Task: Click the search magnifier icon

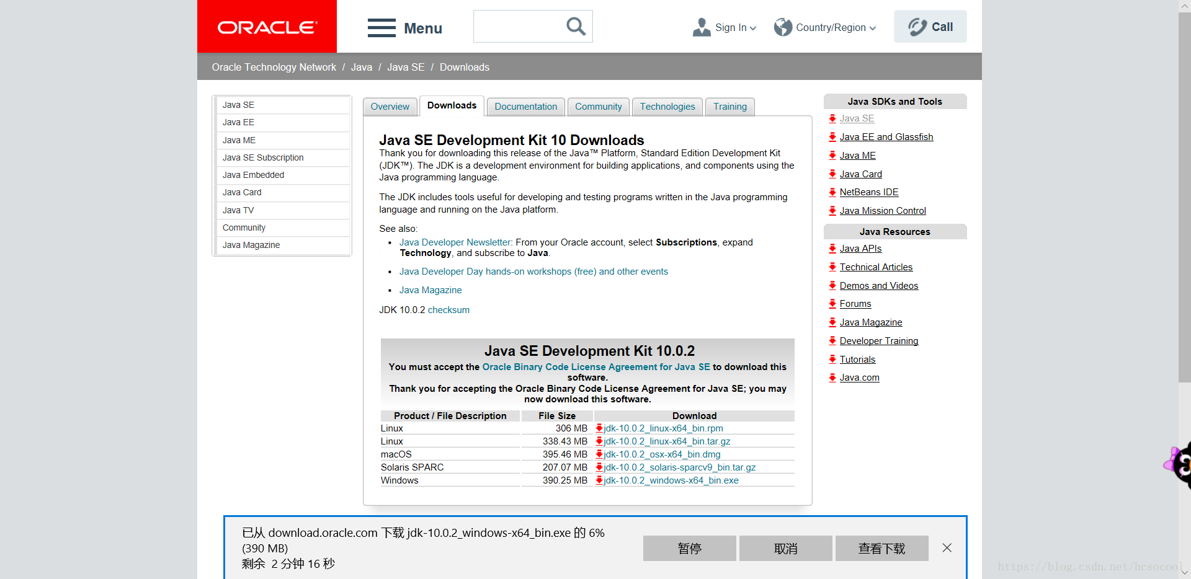Action: [x=576, y=26]
